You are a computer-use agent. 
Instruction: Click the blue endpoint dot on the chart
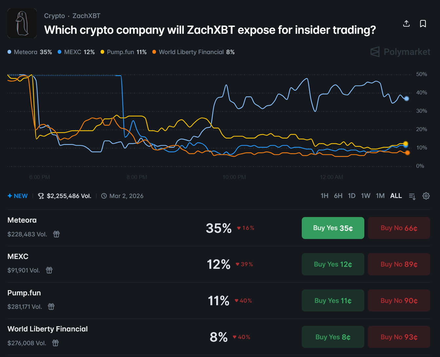407,98
